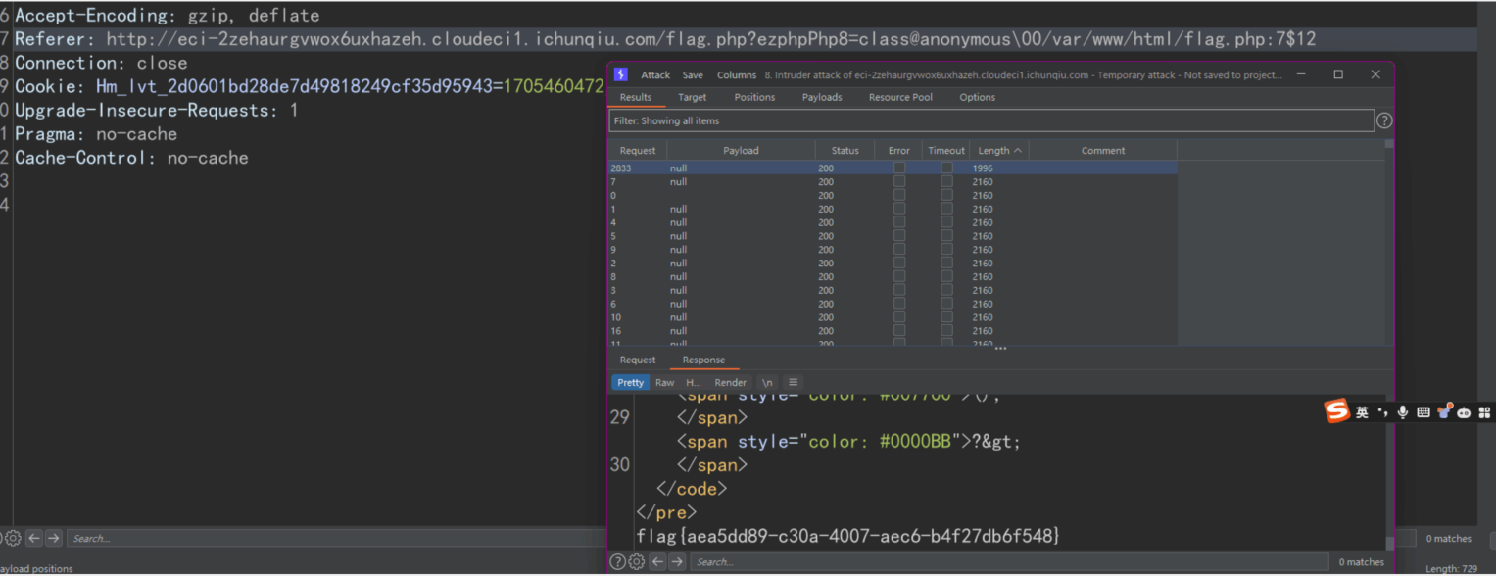Sort results by Timeout column header
This screenshot has height=576, width=1496.
tap(946, 151)
